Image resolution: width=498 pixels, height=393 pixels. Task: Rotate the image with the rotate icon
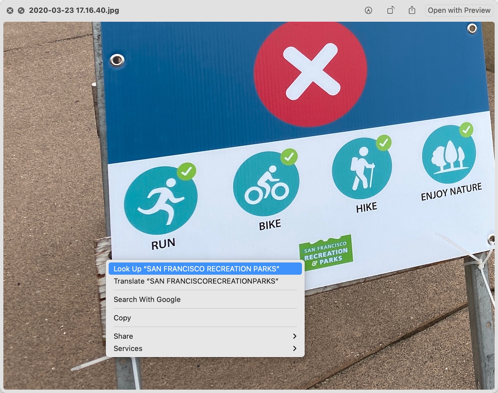(x=390, y=10)
